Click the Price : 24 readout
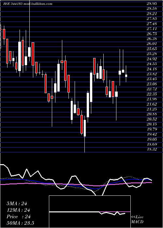Viewport: 163px width, 228px height. tap(19, 217)
